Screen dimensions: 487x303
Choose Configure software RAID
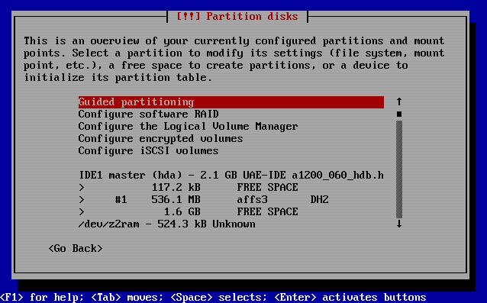coord(148,114)
